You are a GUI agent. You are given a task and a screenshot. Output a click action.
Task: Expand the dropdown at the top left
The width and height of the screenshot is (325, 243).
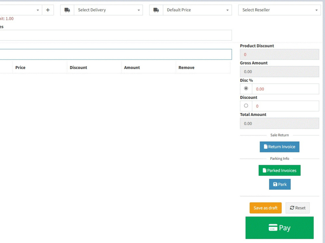[x=38, y=10]
